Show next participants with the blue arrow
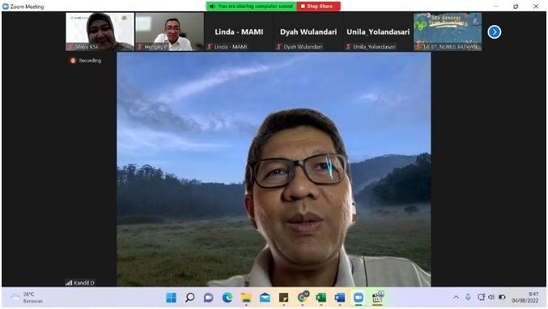The image size is (548, 309). pyautogui.click(x=495, y=32)
